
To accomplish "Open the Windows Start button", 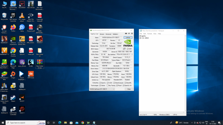I will [x=3, y=122].
